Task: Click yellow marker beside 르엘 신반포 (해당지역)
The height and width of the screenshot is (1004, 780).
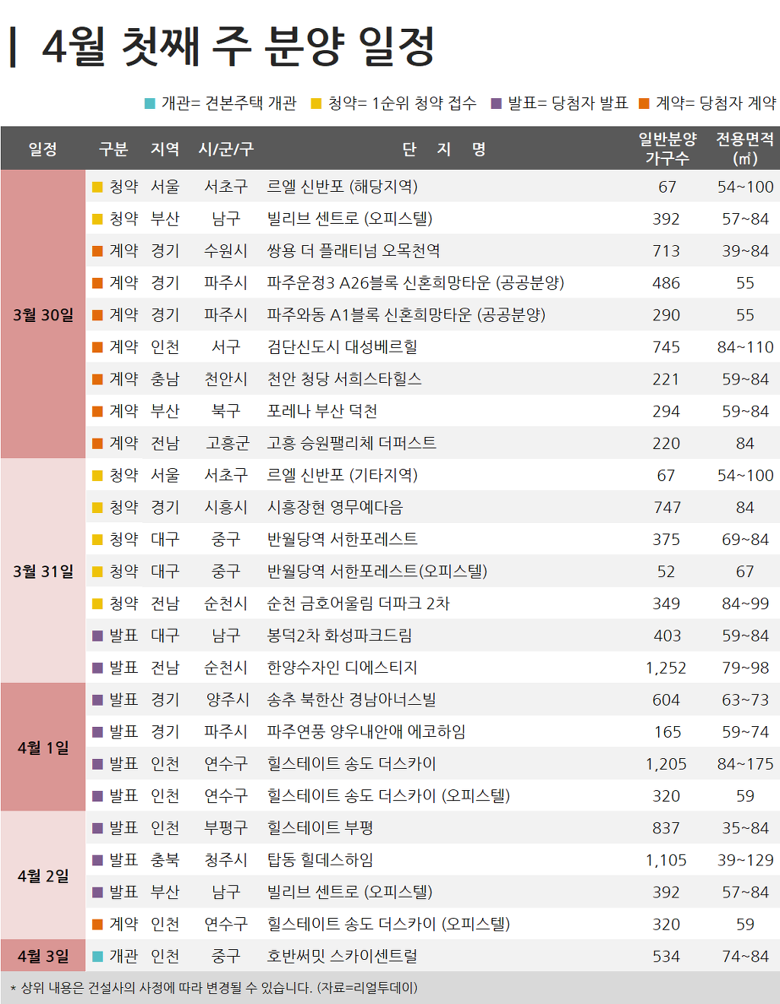Action: pyautogui.click(x=97, y=187)
